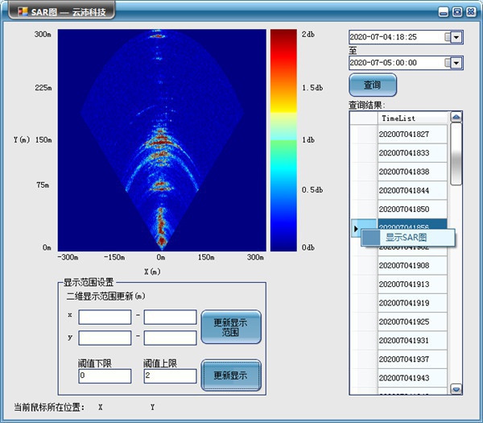483x423 pixels.
Task: Close the SAR图 window
Action: click(x=470, y=11)
